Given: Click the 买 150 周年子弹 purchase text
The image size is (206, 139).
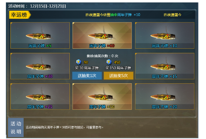Looking at the screenshot, I should 118,68.
